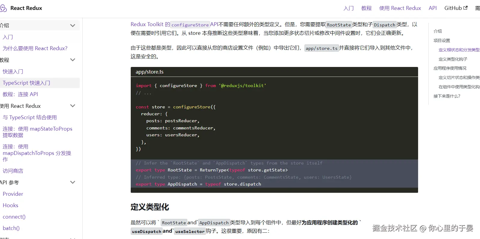The height and width of the screenshot is (239, 480).
Task: Open the 教程 navbar item
Action: tap(366, 8)
